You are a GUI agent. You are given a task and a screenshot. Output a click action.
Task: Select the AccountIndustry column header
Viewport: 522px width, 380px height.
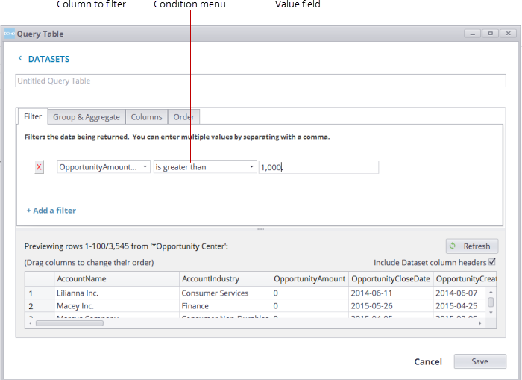(225, 279)
